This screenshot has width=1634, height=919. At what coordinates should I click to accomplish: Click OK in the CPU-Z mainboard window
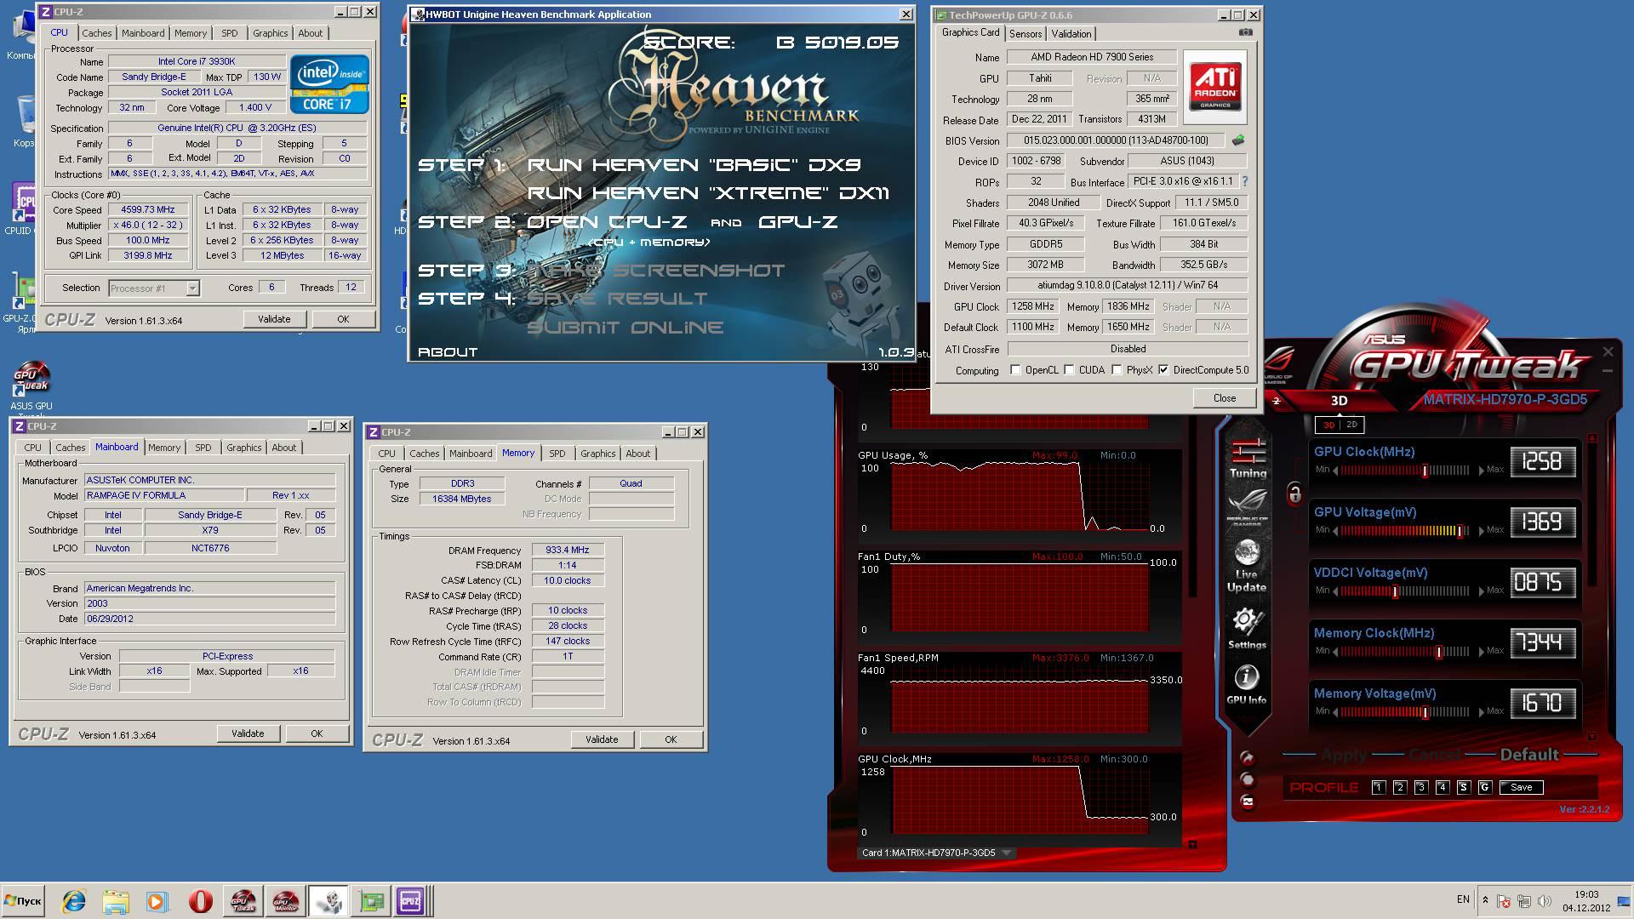coord(317,733)
